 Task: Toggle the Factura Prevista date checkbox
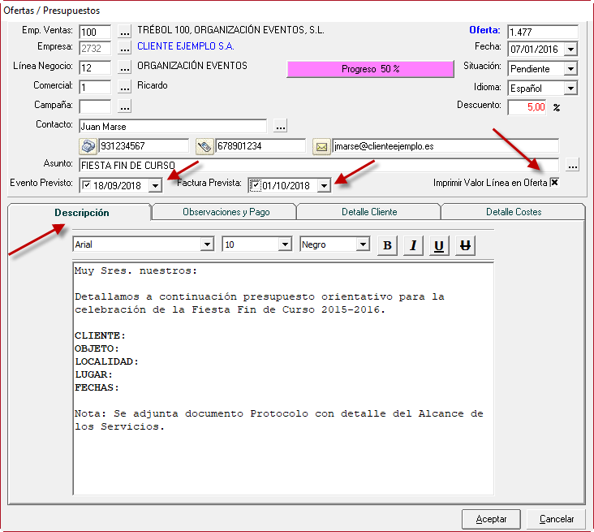coord(256,185)
